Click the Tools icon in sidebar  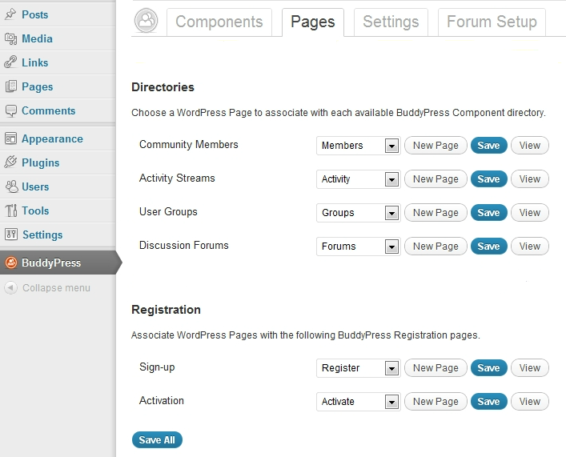[10, 210]
